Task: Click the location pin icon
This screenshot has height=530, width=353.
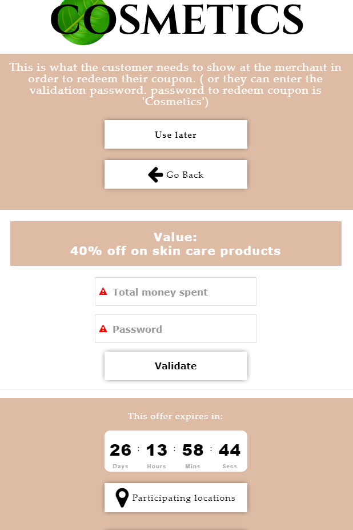Action: [x=122, y=497]
